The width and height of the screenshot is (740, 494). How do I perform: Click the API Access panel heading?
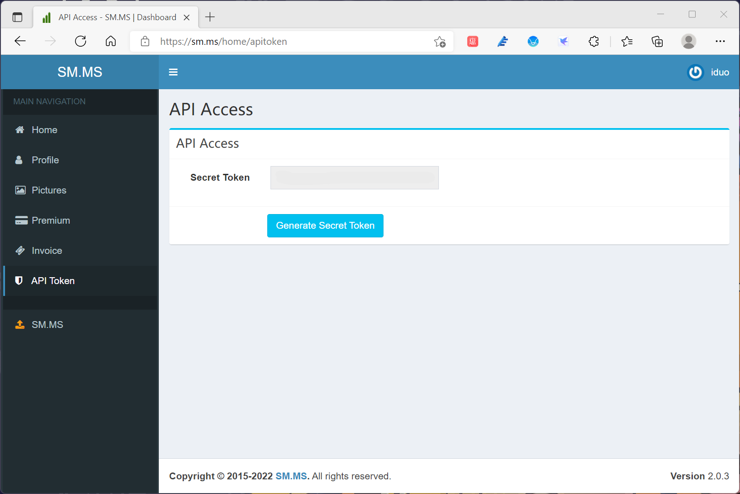pyautogui.click(x=207, y=144)
